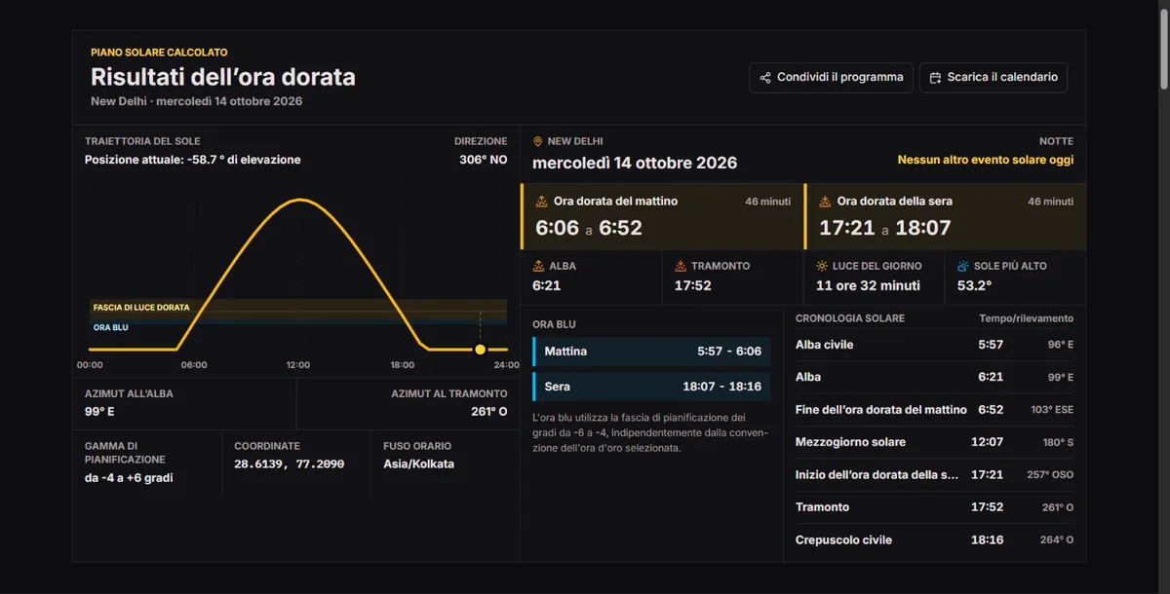Download the calendar via Scarica il calendario
The image size is (1170, 594).
coord(994,78)
